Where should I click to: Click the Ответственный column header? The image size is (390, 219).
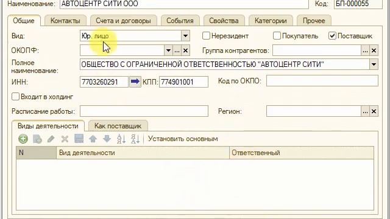[302, 153]
